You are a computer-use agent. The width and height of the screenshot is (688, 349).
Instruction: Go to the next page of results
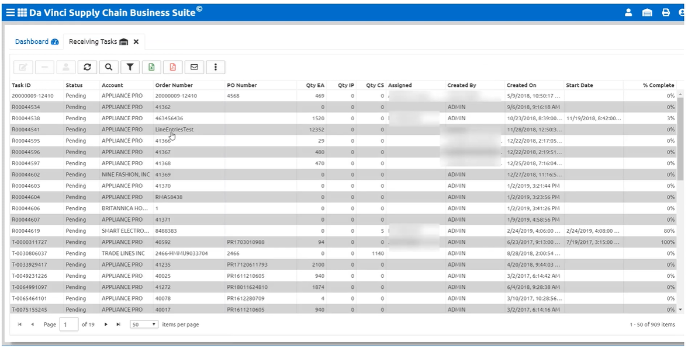pos(106,324)
